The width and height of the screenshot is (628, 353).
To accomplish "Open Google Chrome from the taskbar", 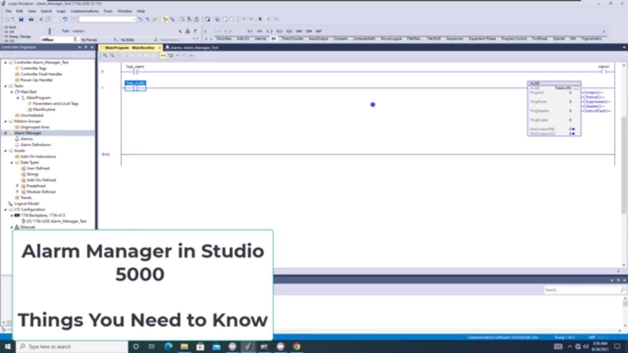I will [x=297, y=347].
